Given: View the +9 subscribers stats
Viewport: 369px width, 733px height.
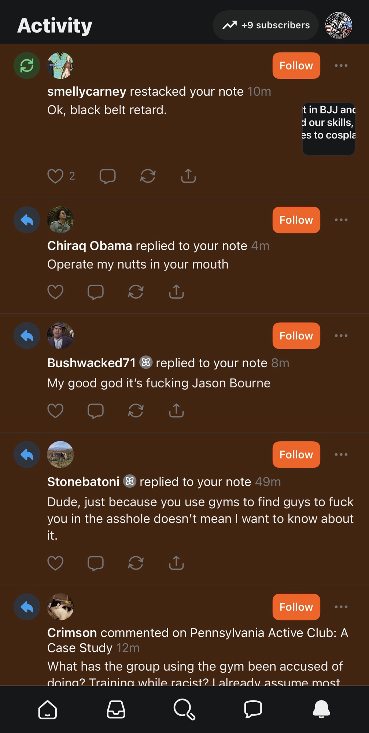Looking at the screenshot, I should click(x=266, y=25).
